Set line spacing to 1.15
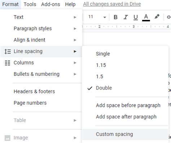Viewport: 171px width, 143px height. click(125, 65)
